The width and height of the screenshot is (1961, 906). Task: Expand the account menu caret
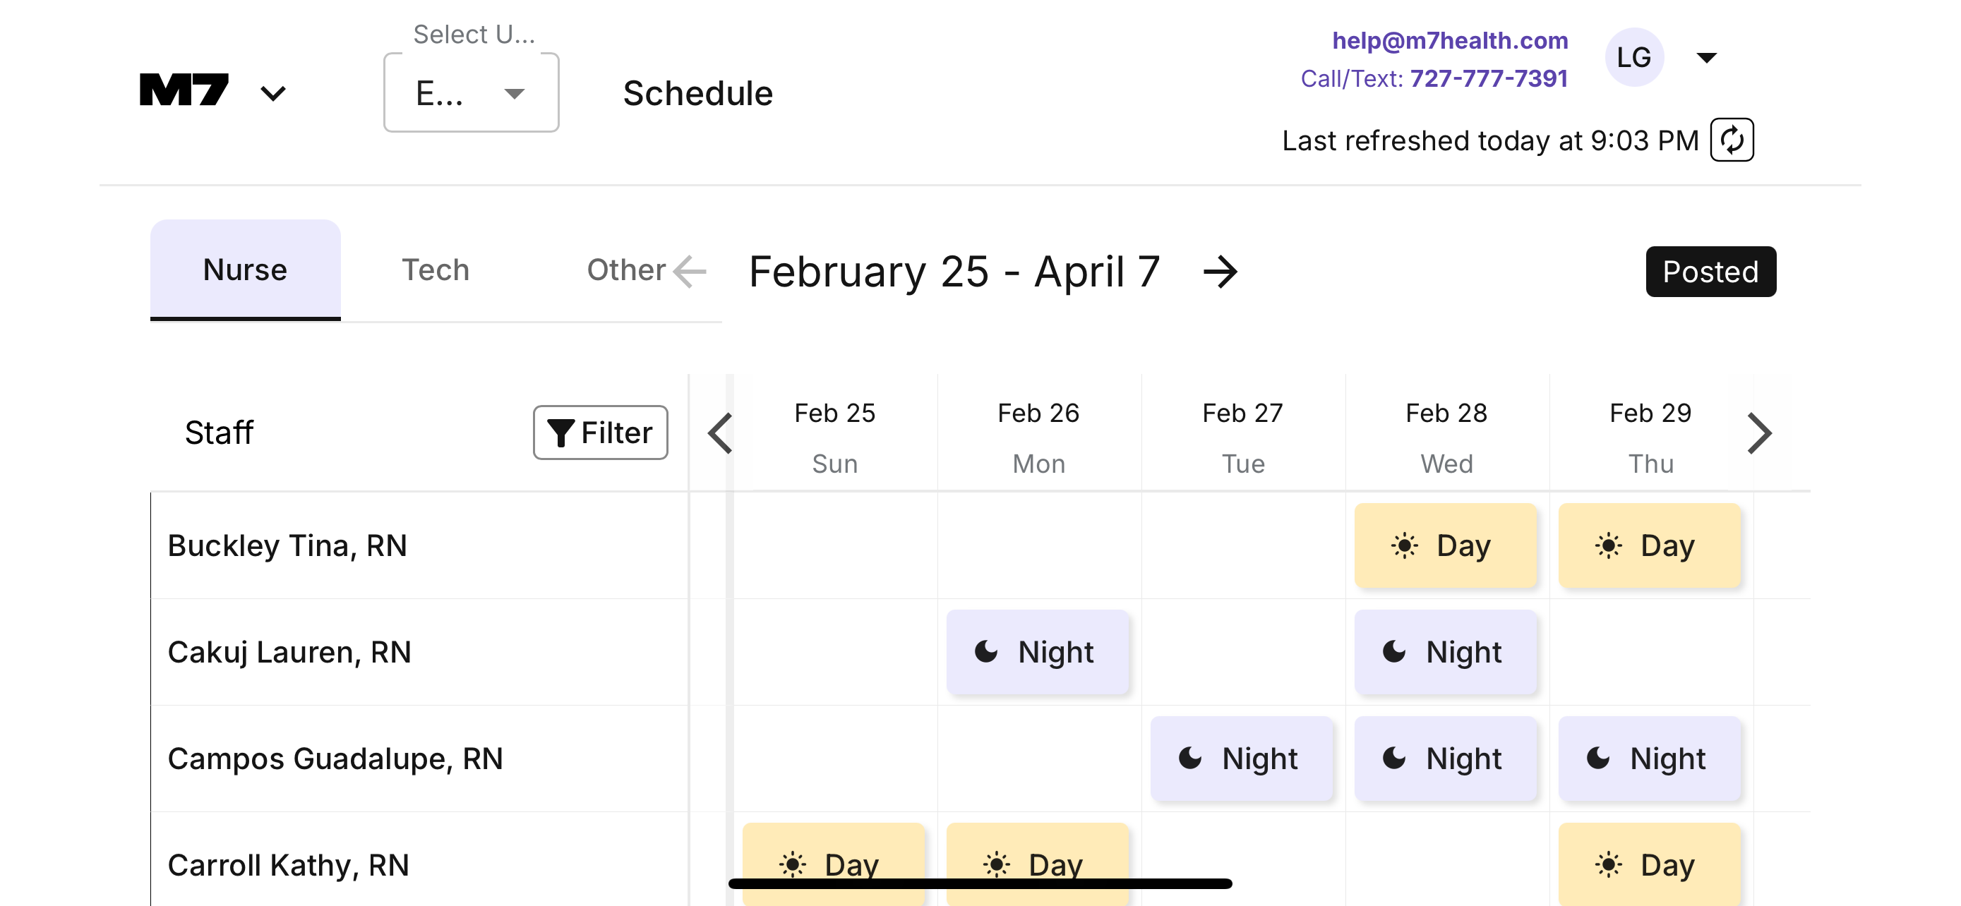(x=1706, y=58)
